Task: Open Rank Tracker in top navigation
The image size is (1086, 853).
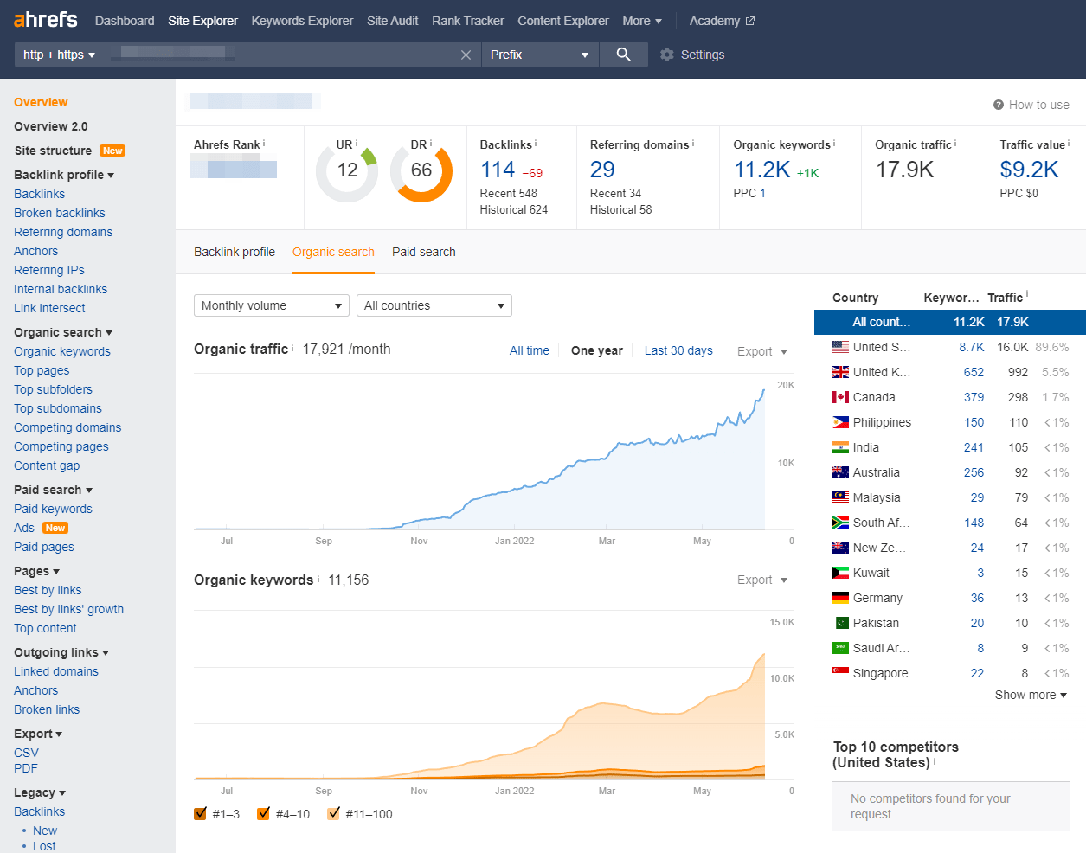Action: pos(468,21)
